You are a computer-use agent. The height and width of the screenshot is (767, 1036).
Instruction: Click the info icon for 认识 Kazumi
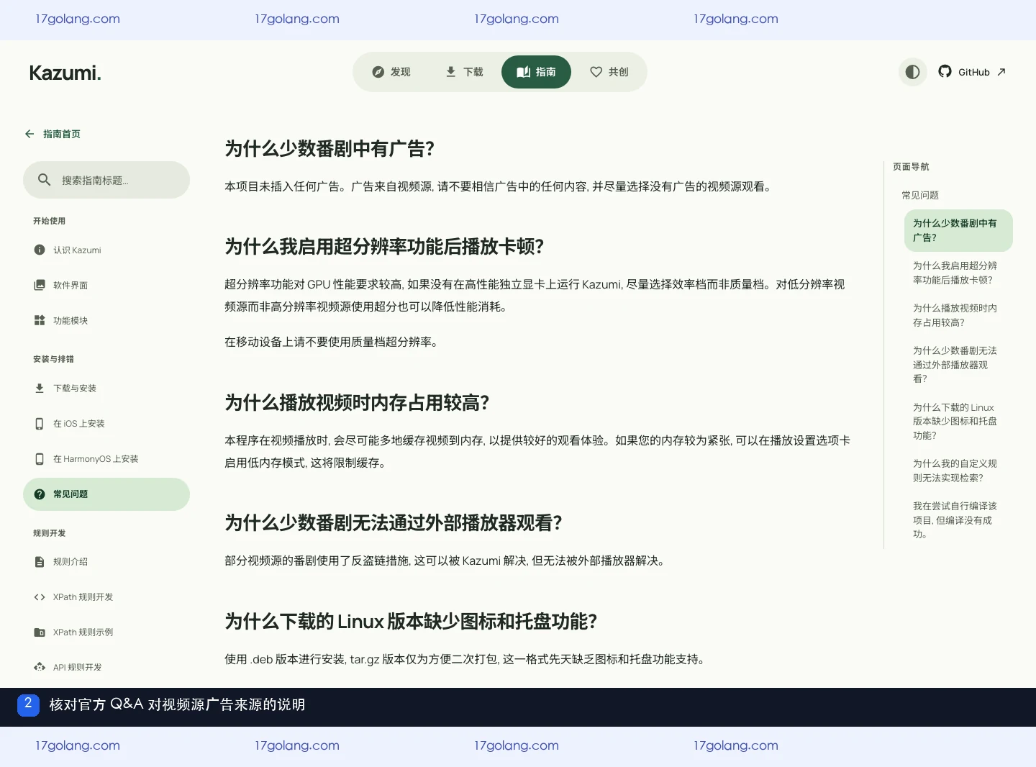click(40, 250)
